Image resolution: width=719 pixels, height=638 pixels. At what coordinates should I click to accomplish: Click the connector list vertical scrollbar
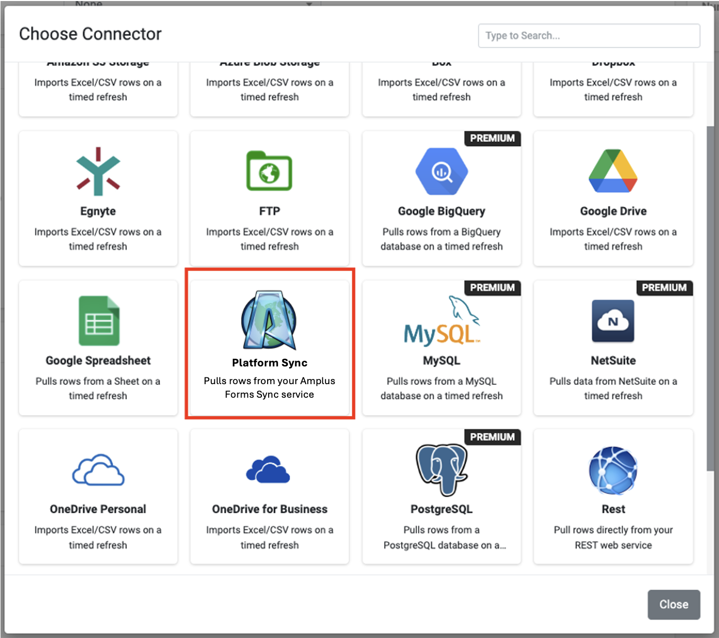(710, 298)
